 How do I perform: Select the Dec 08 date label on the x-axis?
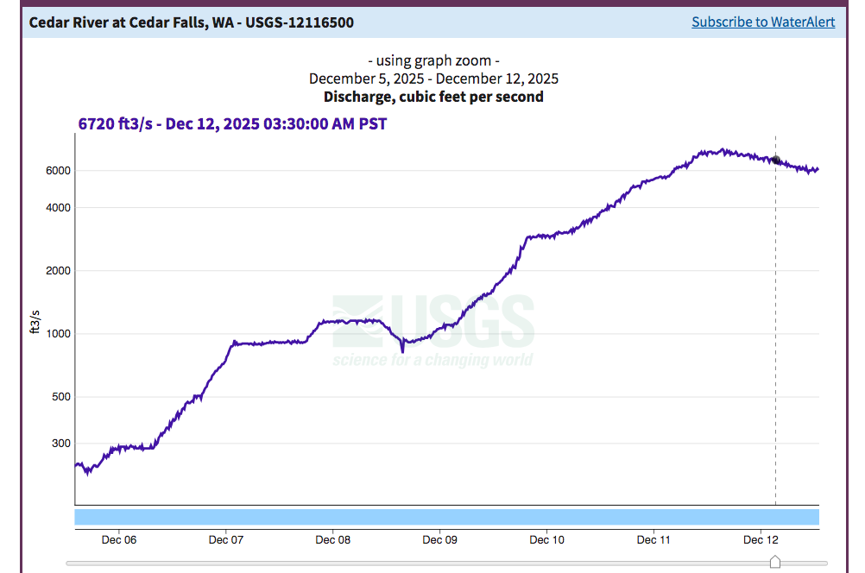click(x=333, y=540)
